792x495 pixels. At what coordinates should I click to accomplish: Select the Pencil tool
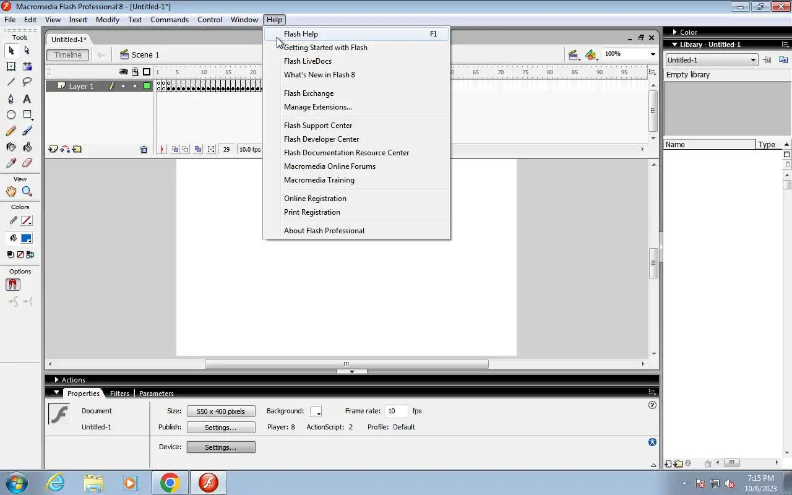pos(11,131)
